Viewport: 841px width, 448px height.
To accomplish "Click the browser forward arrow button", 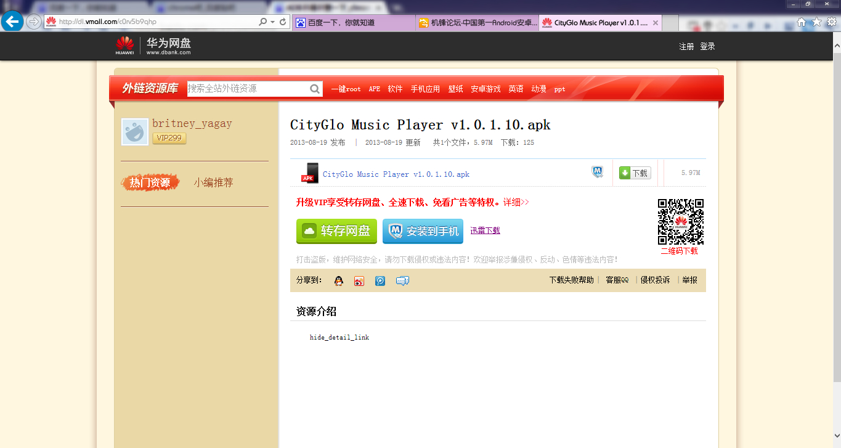I will point(34,22).
